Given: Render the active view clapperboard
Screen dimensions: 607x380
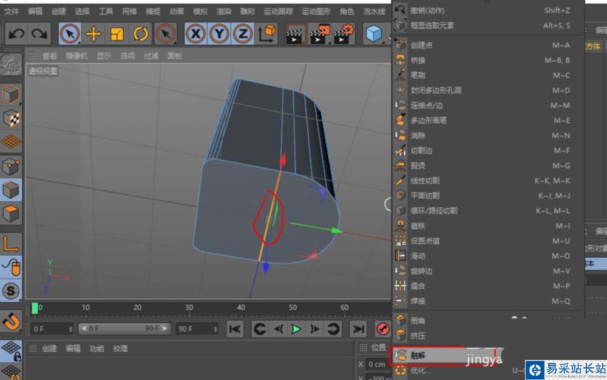Looking at the screenshot, I should pyautogui.click(x=296, y=34).
